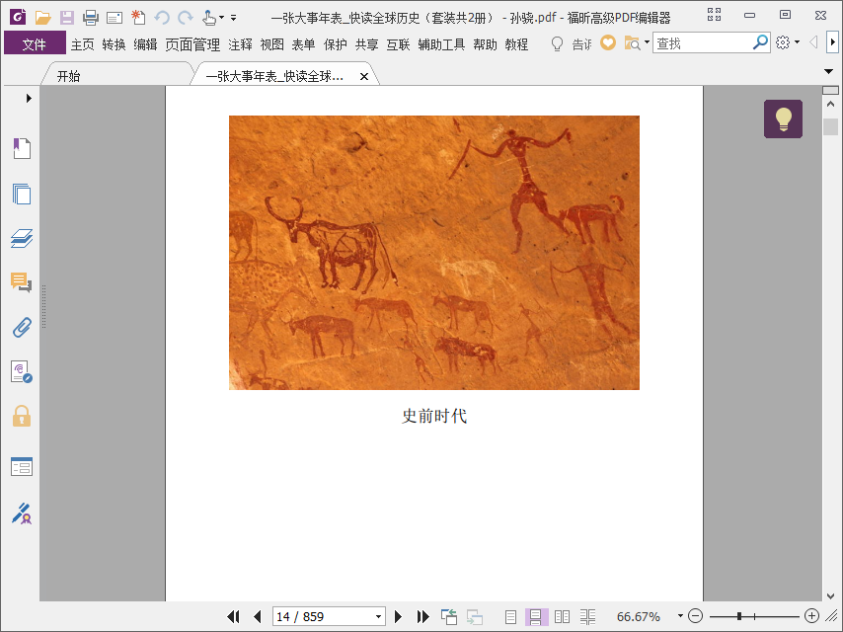Open the 页面管理 ribbon tab

[x=192, y=44]
